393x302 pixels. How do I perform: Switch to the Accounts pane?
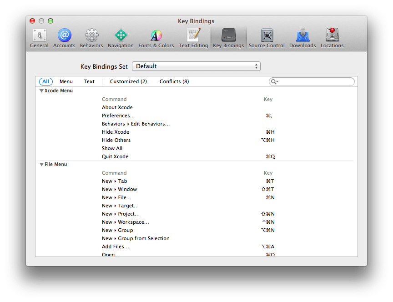point(64,37)
